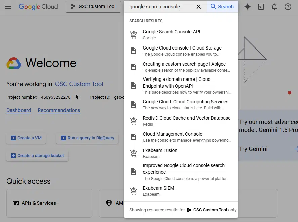298x222 pixels.
Task: Open the GSC Custom Tool project picker
Action: 93,7
